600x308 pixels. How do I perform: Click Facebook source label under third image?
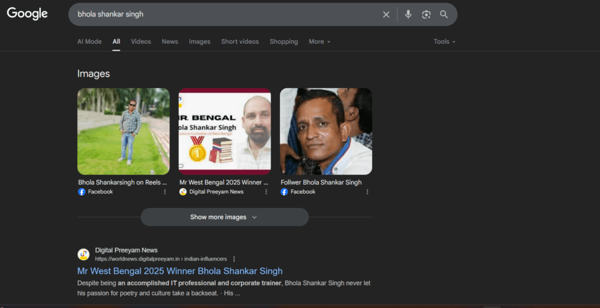[303, 192]
